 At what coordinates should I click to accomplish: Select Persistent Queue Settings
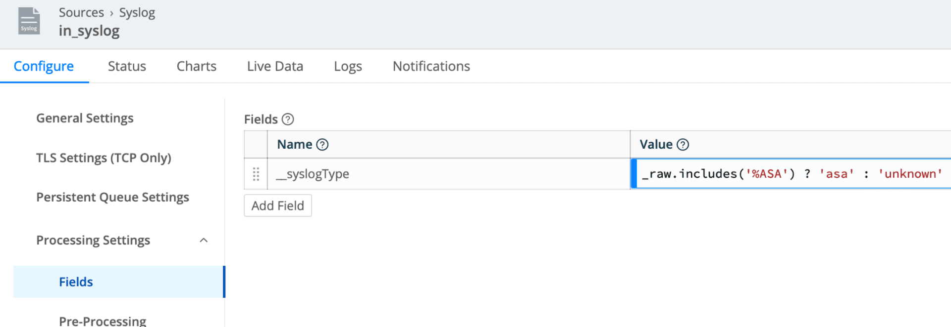click(x=112, y=197)
